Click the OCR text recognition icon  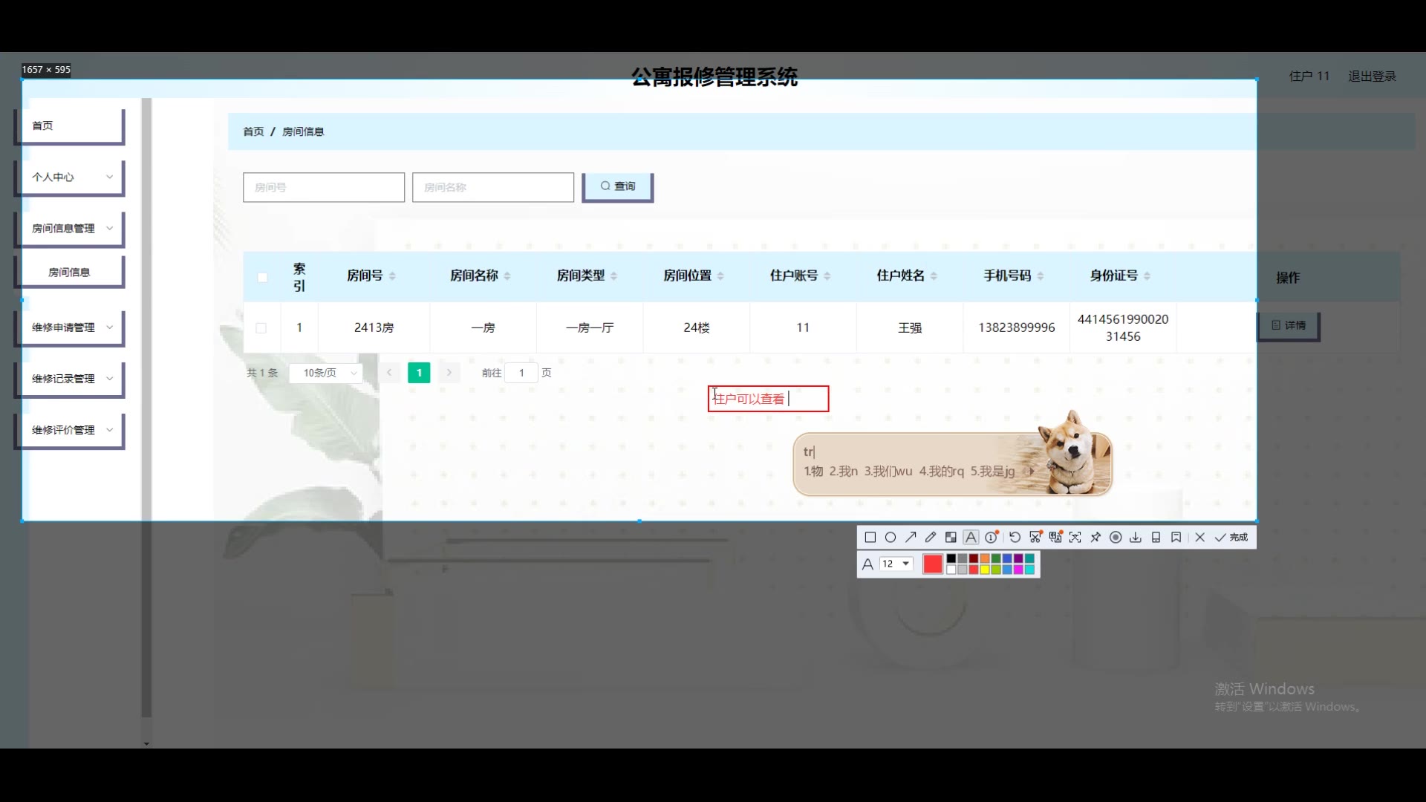pos(1075,538)
